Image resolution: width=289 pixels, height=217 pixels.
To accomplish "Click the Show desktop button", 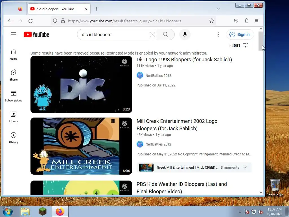I will [287, 211].
